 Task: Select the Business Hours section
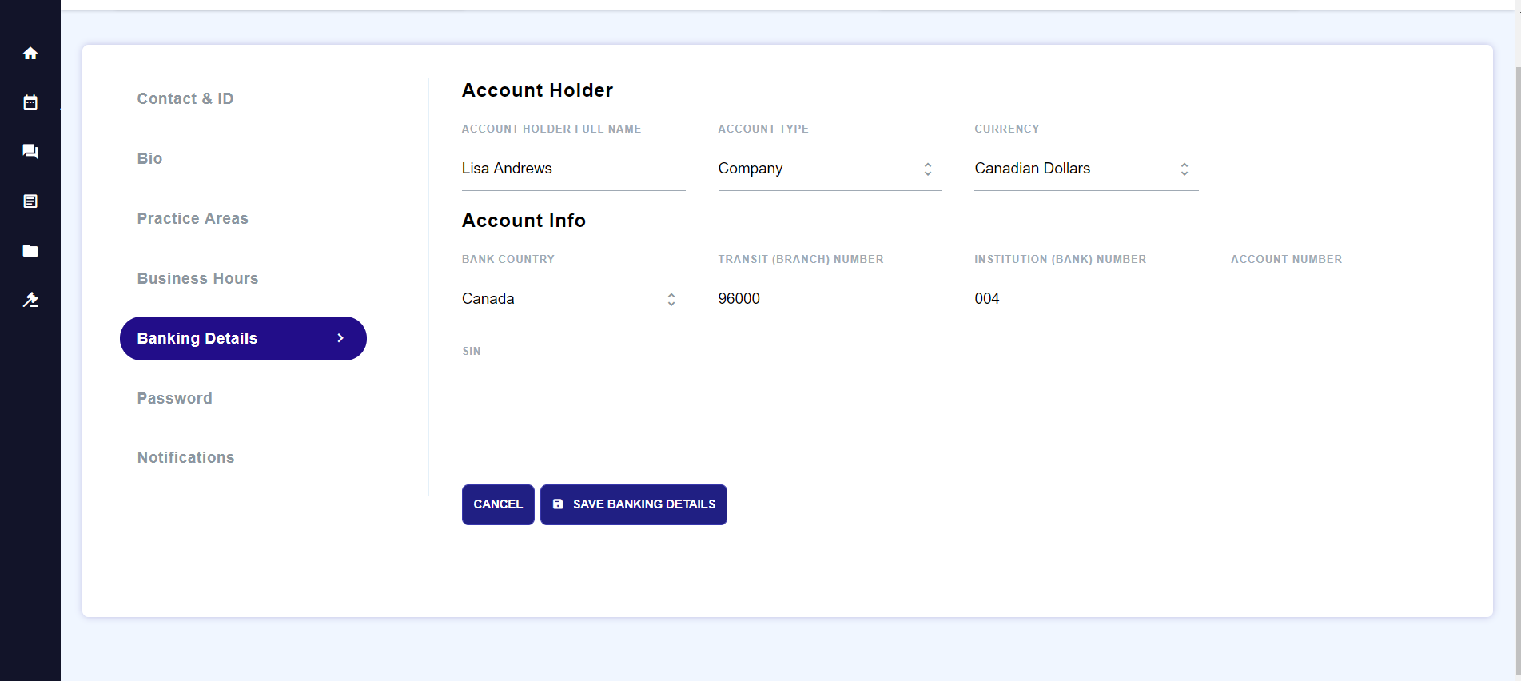pos(197,278)
